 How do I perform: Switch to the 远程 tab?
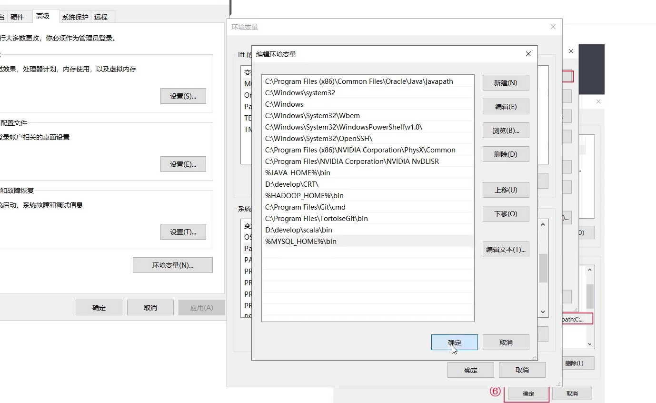coord(101,17)
